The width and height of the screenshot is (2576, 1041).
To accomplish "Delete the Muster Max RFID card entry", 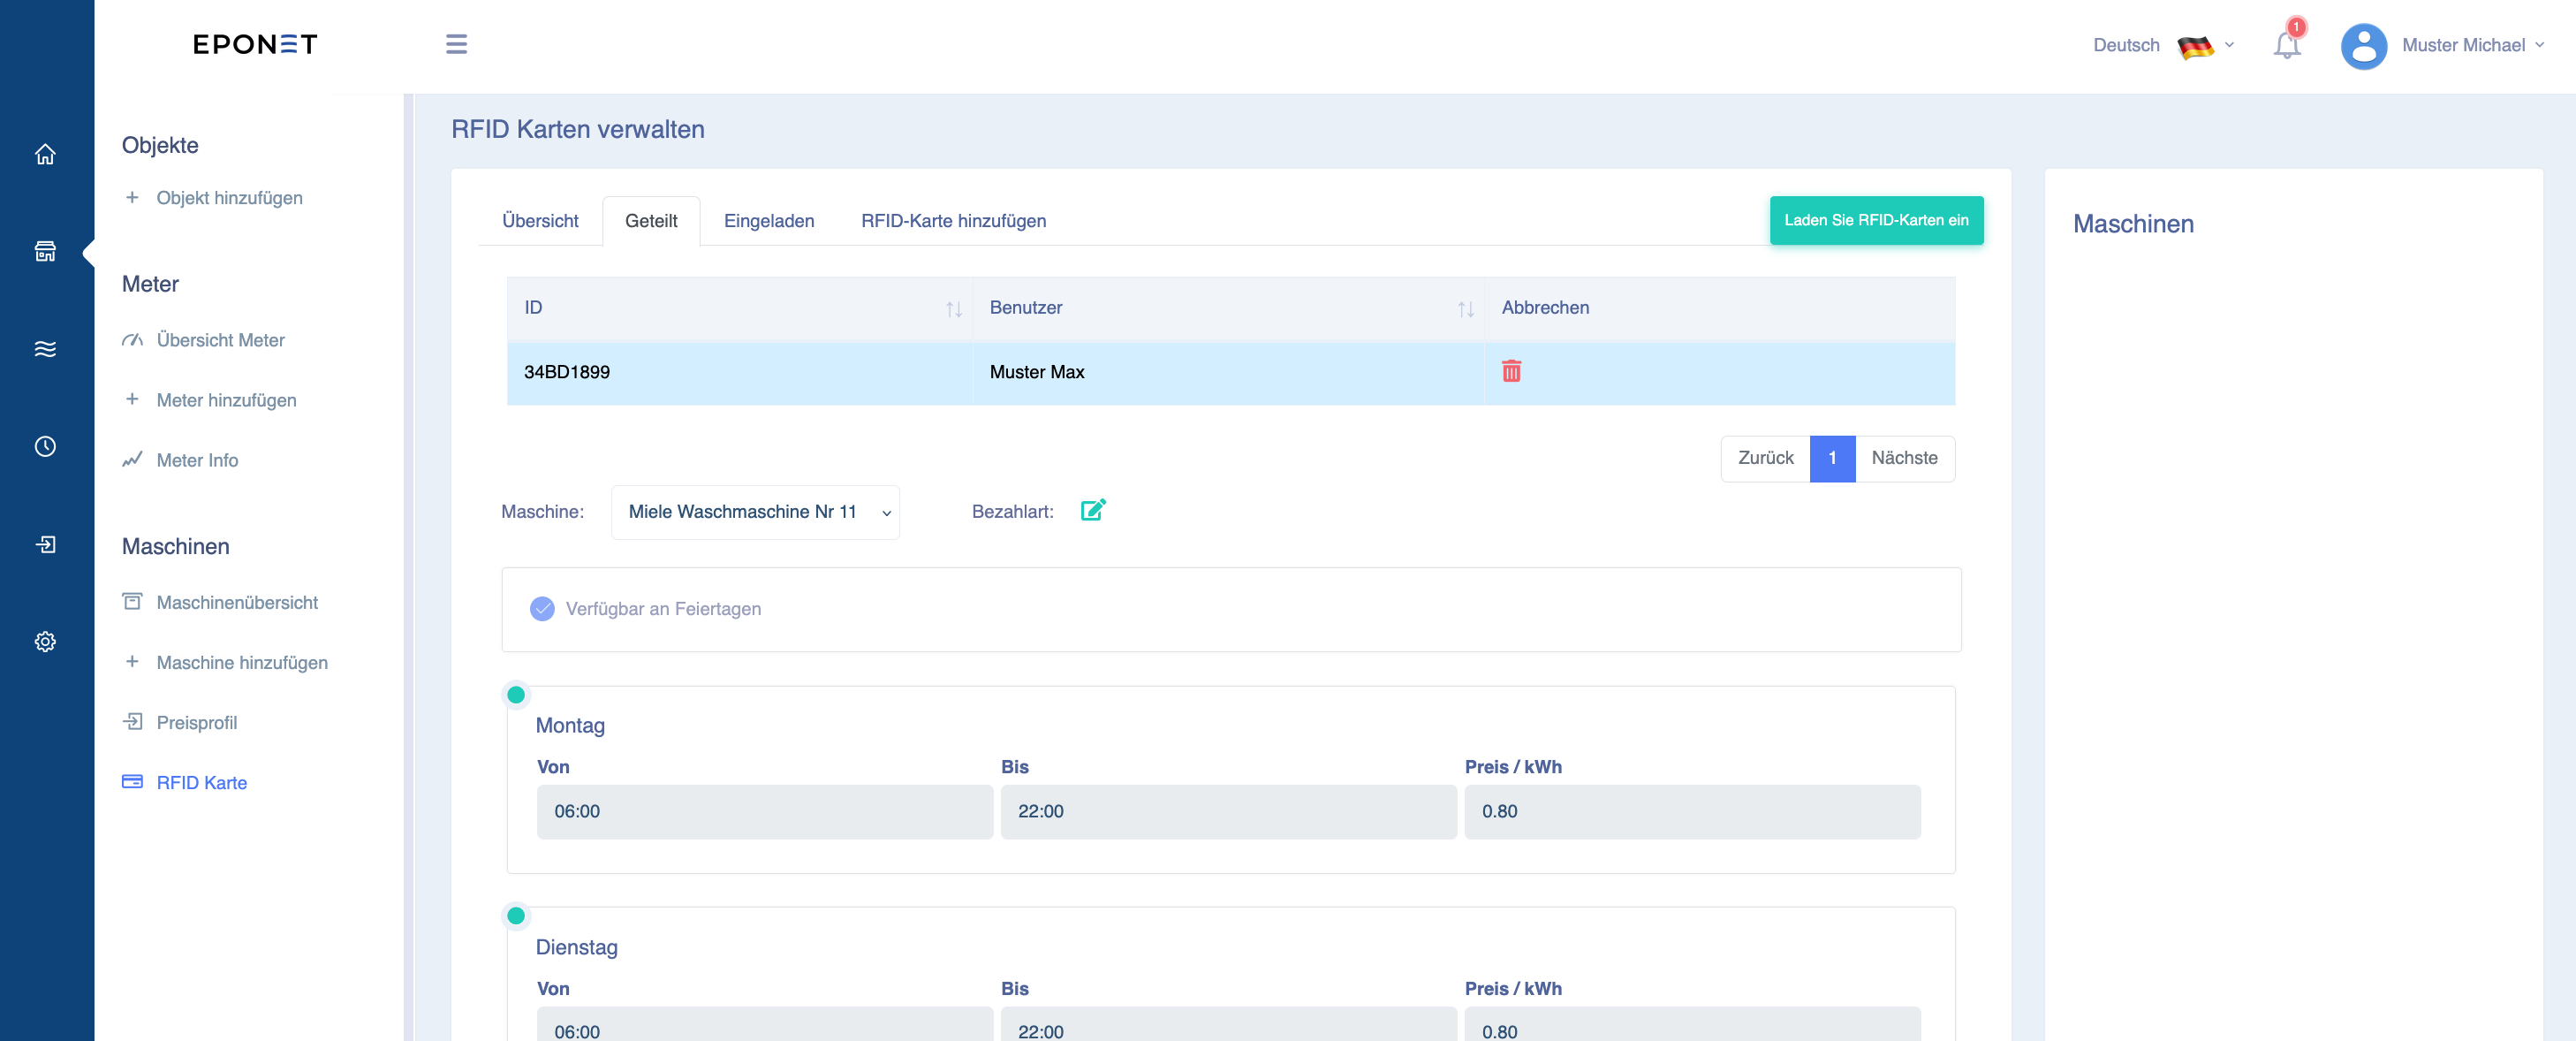I will tap(1511, 372).
